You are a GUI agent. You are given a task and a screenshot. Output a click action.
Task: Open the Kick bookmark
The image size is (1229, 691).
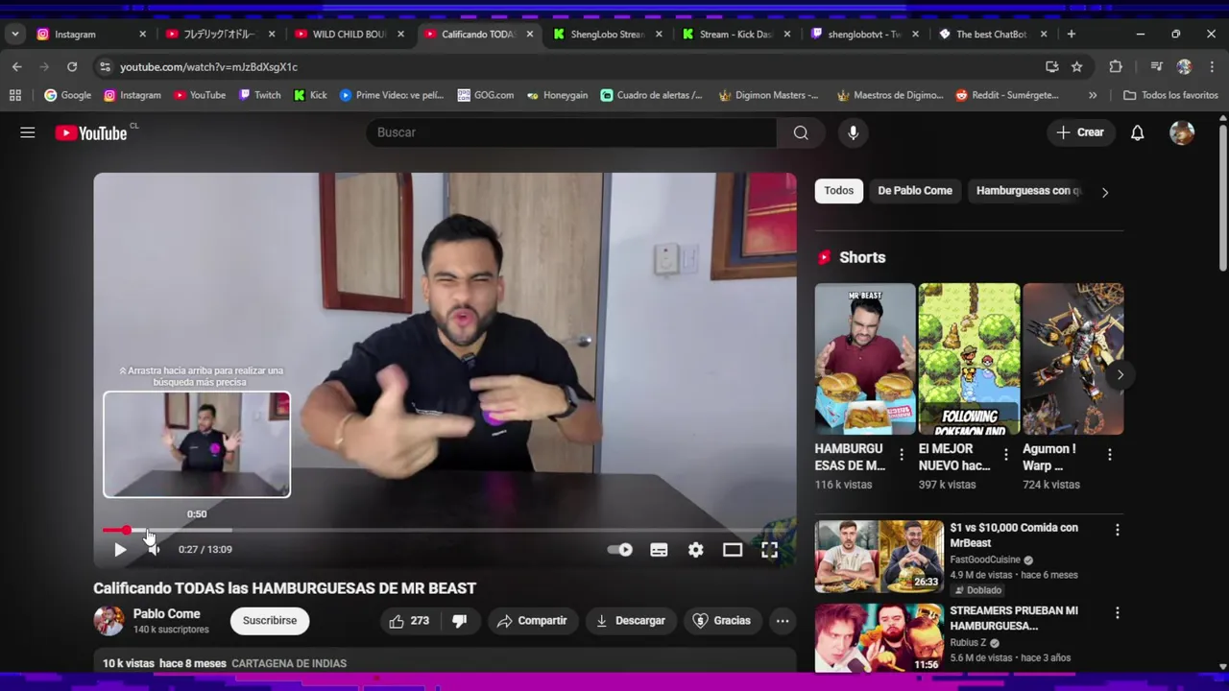[x=310, y=95]
